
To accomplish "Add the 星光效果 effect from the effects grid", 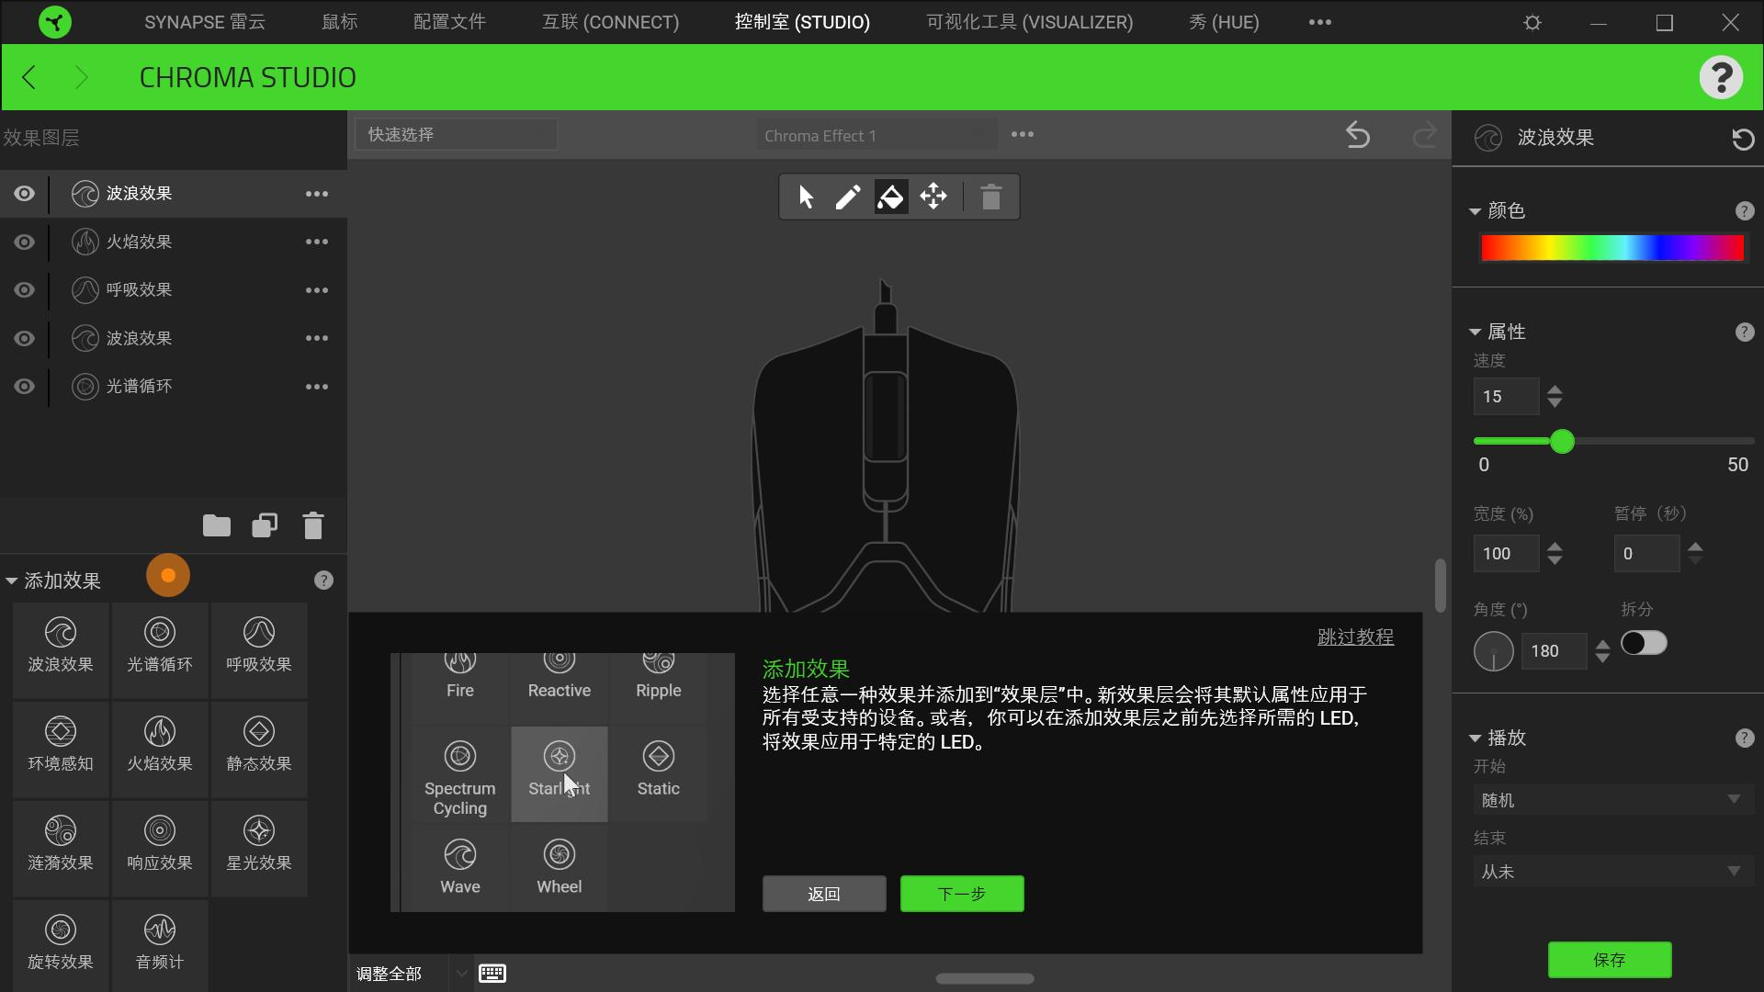I will point(258,847).
